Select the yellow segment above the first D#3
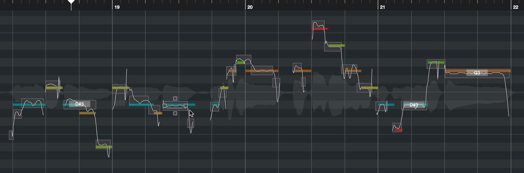The width and height of the screenshot is (524, 173). point(53,85)
